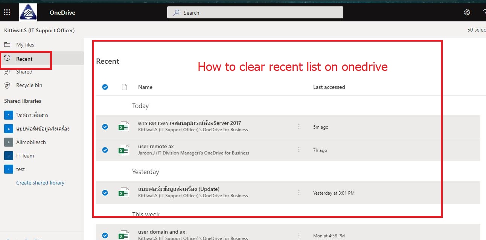Click the test library icon
Screen dimensions: 486x240
coord(9,169)
